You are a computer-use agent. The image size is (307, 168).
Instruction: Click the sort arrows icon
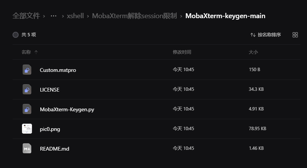tap(253, 35)
